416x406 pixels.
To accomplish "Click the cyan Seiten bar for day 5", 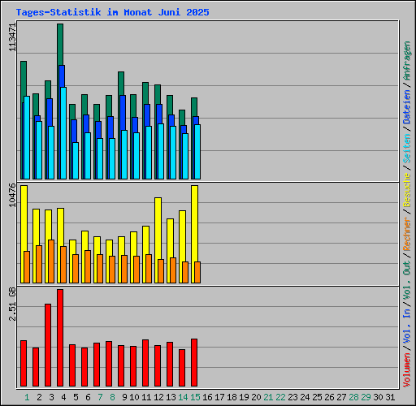I will [x=76, y=161].
